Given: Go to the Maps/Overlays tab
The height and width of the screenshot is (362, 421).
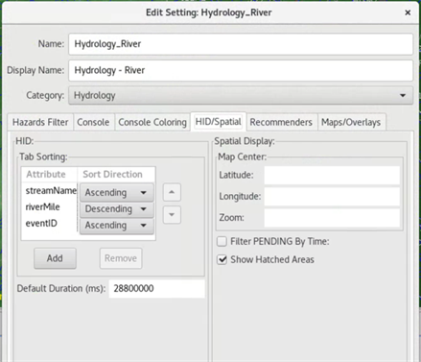Looking at the screenshot, I should click(x=351, y=122).
